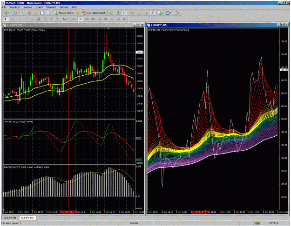Image resolution: width=291 pixels, height=226 pixels.
Task: Select the Fibonacci retracement tool
Action: [45, 19]
